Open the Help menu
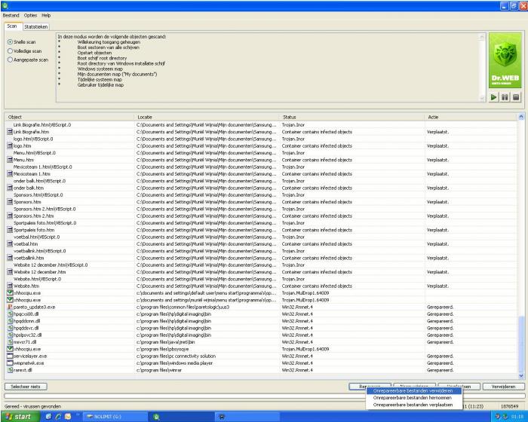The height and width of the screenshot is (422, 528). (x=46, y=16)
